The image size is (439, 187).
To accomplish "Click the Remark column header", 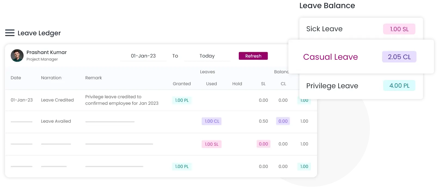I will point(93,78).
